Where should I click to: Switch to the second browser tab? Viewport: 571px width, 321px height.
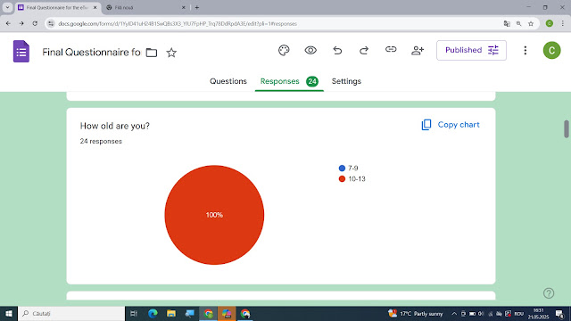[x=145, y=7]
